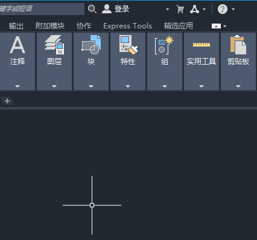Open the dropdown arrow next to 登录
The height and width of the screenshot is (240, 257).
[167, 9]
